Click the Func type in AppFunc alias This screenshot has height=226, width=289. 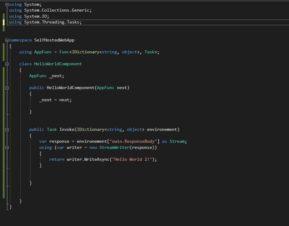coord(64,52)
